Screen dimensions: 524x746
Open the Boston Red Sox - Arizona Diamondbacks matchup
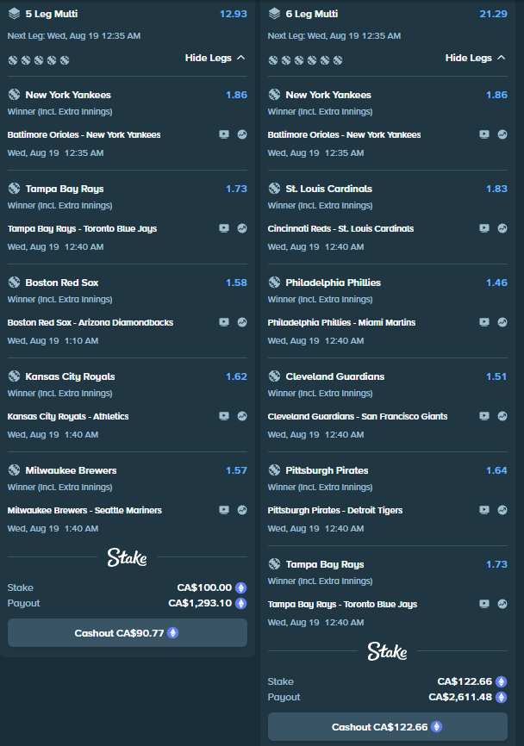coord(90,322)
